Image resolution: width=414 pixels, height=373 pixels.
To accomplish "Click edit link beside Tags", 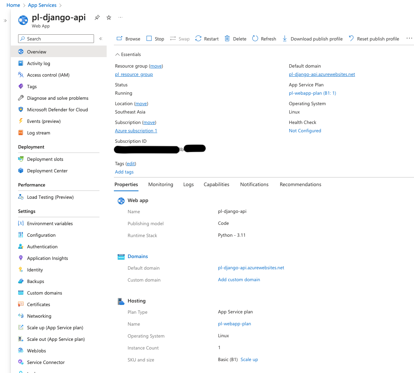I will pos(131,164).
